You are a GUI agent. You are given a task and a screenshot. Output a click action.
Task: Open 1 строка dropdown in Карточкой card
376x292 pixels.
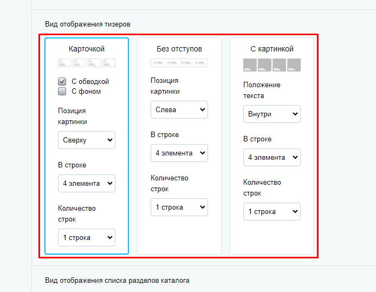[87, 238]
